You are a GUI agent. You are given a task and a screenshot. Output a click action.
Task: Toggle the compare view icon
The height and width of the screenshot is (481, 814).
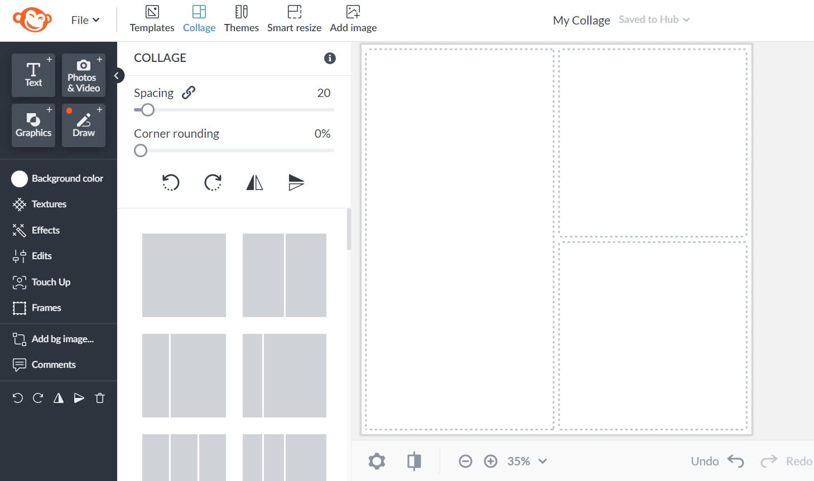414,461
